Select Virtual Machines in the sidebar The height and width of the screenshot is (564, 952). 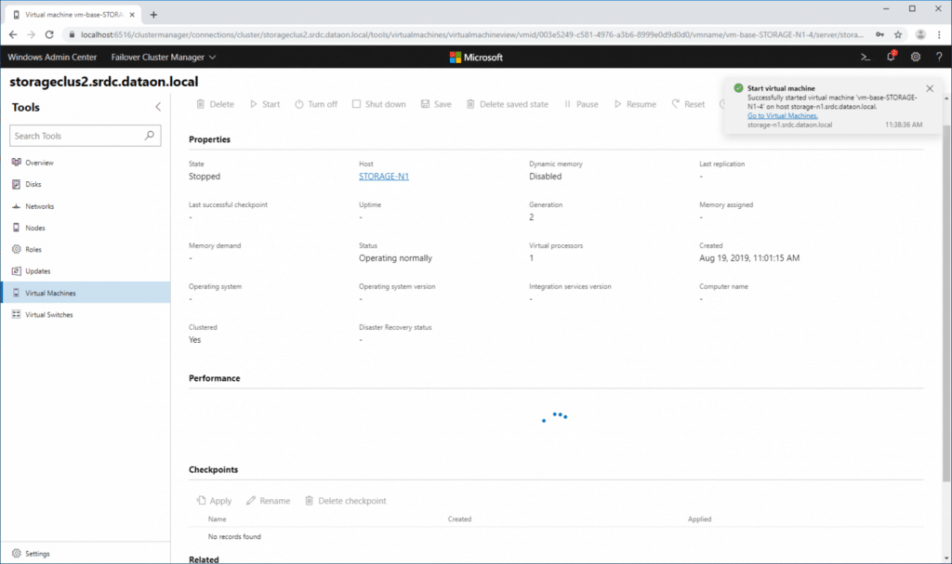86,293
